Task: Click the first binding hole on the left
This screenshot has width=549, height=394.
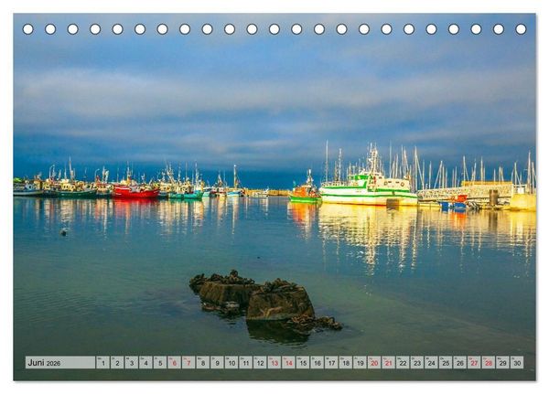Action: click(28, 29)
